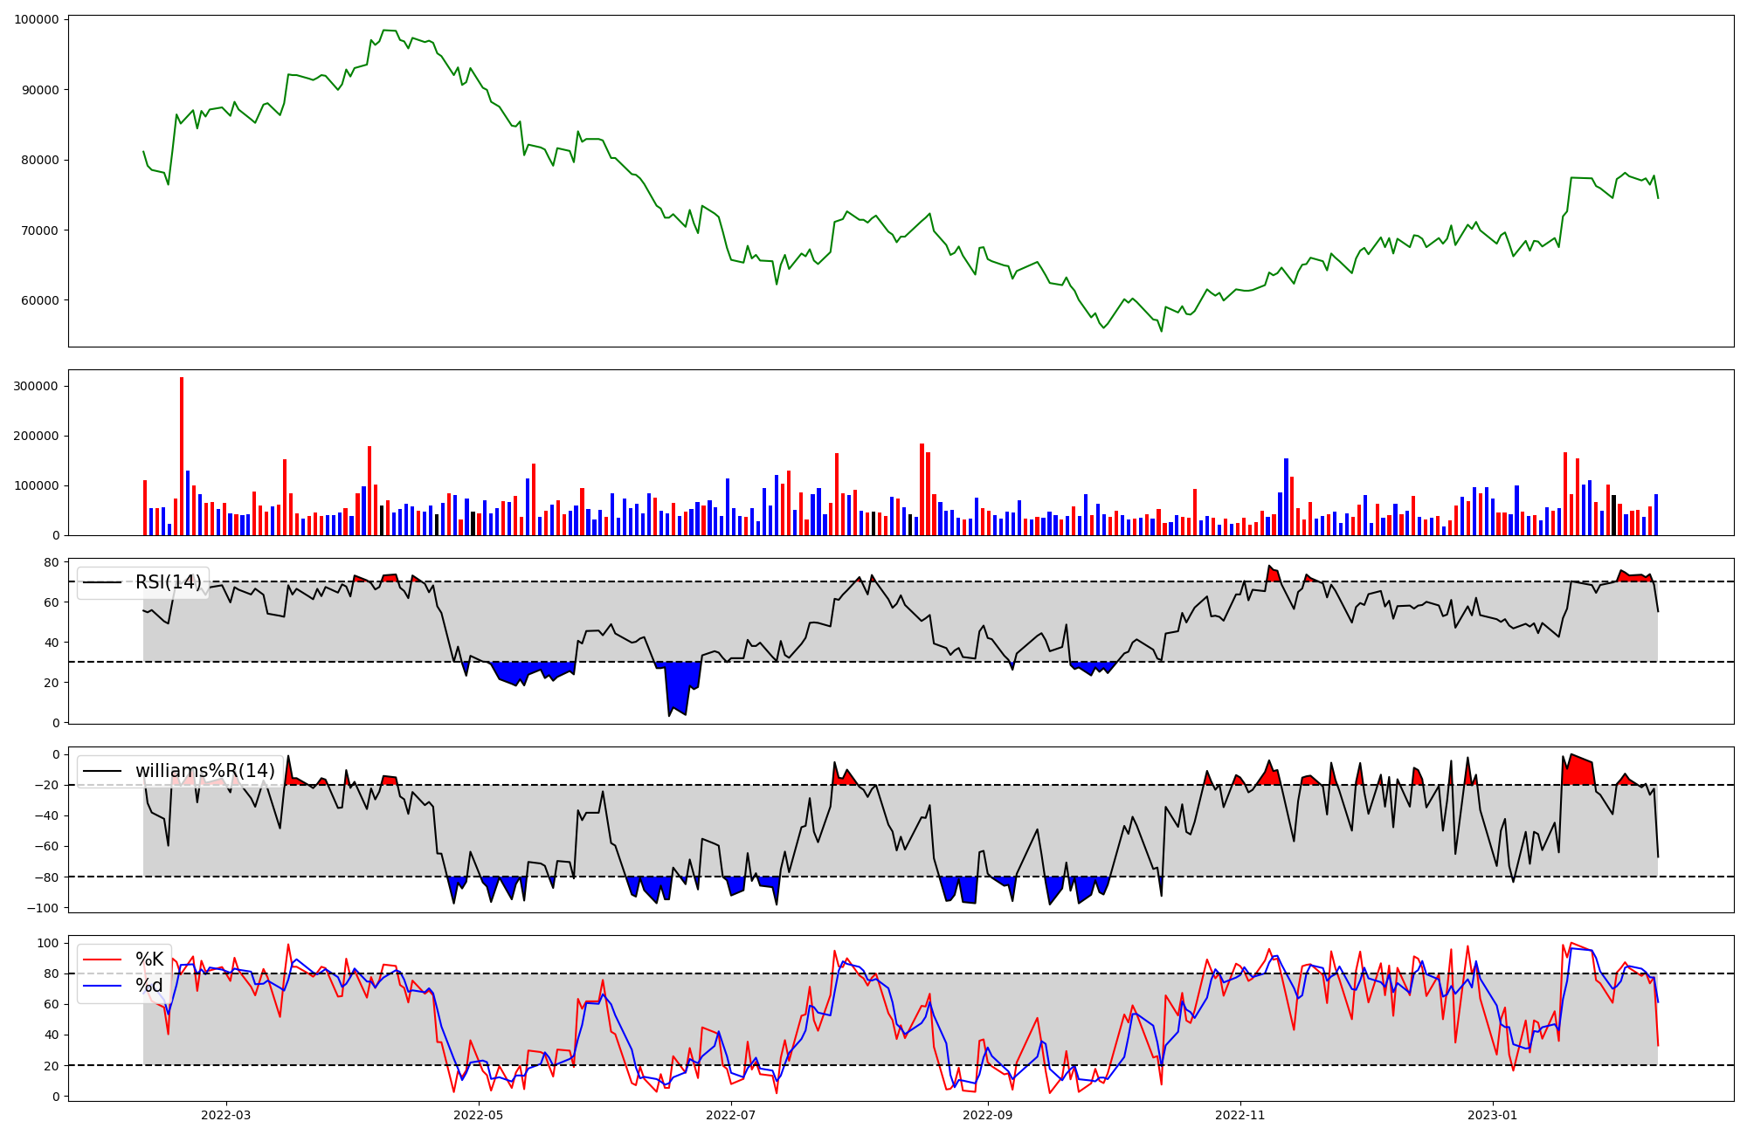Click the 2022-03 x-axis date label
The height and width of the screenshot is (1135, 1747).
[225, 1115]
